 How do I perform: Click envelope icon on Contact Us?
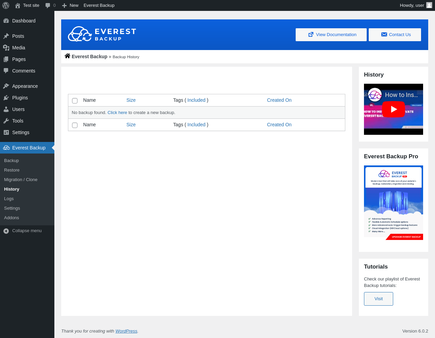tap(384, 34)
